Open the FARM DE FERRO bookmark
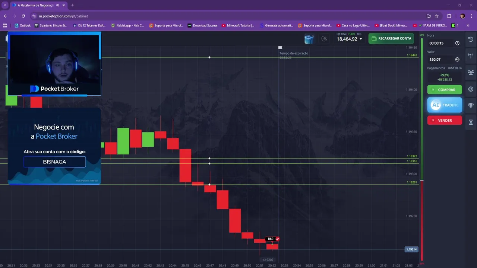 point(430,25)
